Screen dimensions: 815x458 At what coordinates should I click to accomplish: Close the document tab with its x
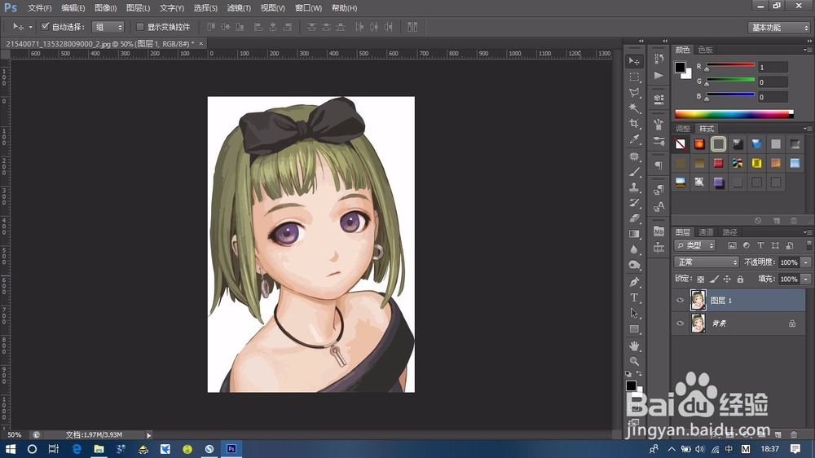(x=201, y=44)
